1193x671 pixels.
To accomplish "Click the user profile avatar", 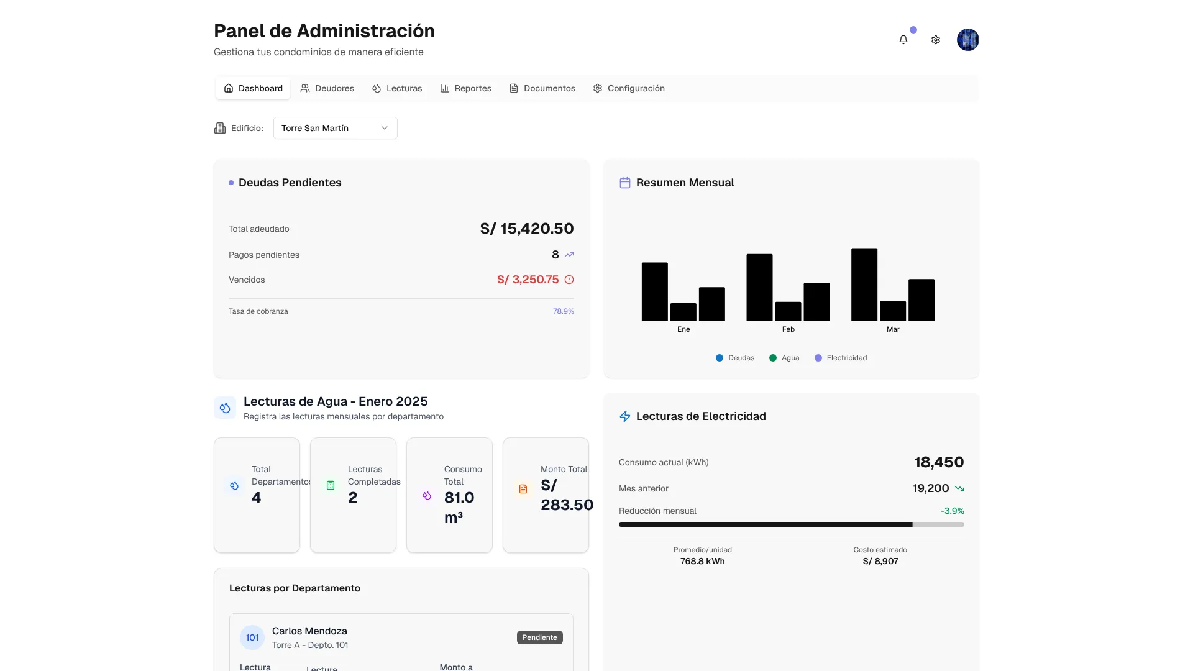I will point(967,40).
